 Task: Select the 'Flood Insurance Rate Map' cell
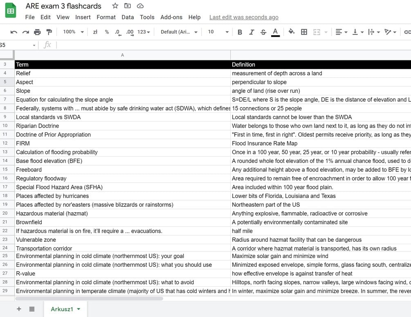321,144
